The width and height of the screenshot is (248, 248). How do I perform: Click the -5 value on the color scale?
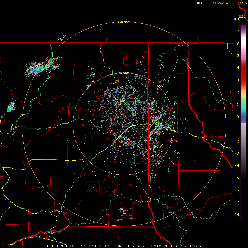point(237,178)
